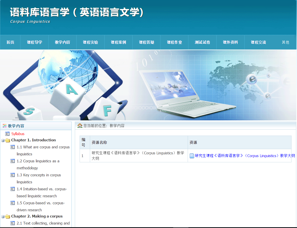The width and height of the screenshot is (297, 228).
Task: Go to the 课程作业 menu item
Action: click(x=174, y=42)
